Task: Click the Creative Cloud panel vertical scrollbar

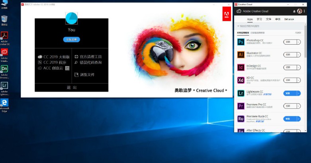Action: point(306,42)
